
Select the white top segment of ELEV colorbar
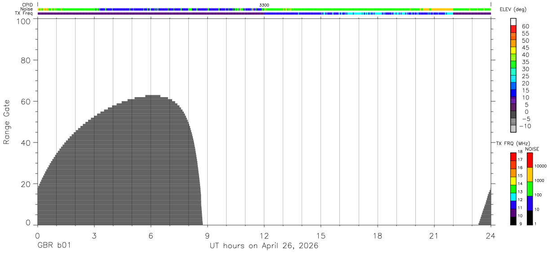pyautogui.click(x=513, y=21)
